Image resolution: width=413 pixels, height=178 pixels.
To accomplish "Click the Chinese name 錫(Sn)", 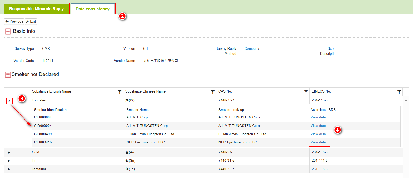I will coord(130,161).
